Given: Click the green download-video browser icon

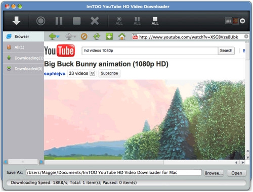Looking at the screenshot, I should click(x=109, y=36).
